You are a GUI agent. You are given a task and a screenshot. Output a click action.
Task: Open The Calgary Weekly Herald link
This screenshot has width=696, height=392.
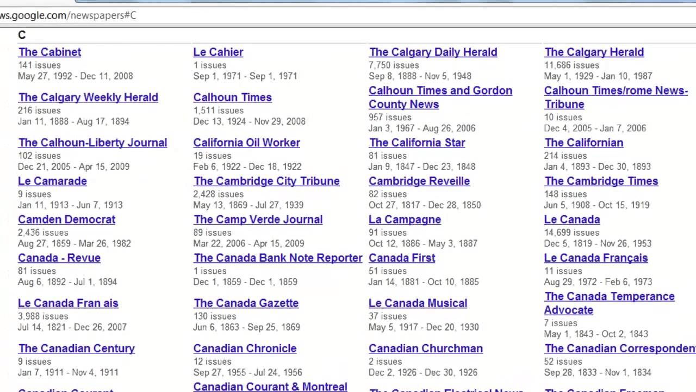[x=88, y=97]
